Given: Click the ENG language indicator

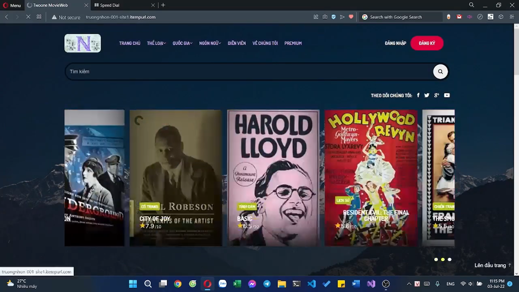Looking at the screenshot, I should (x=450, y=284).
